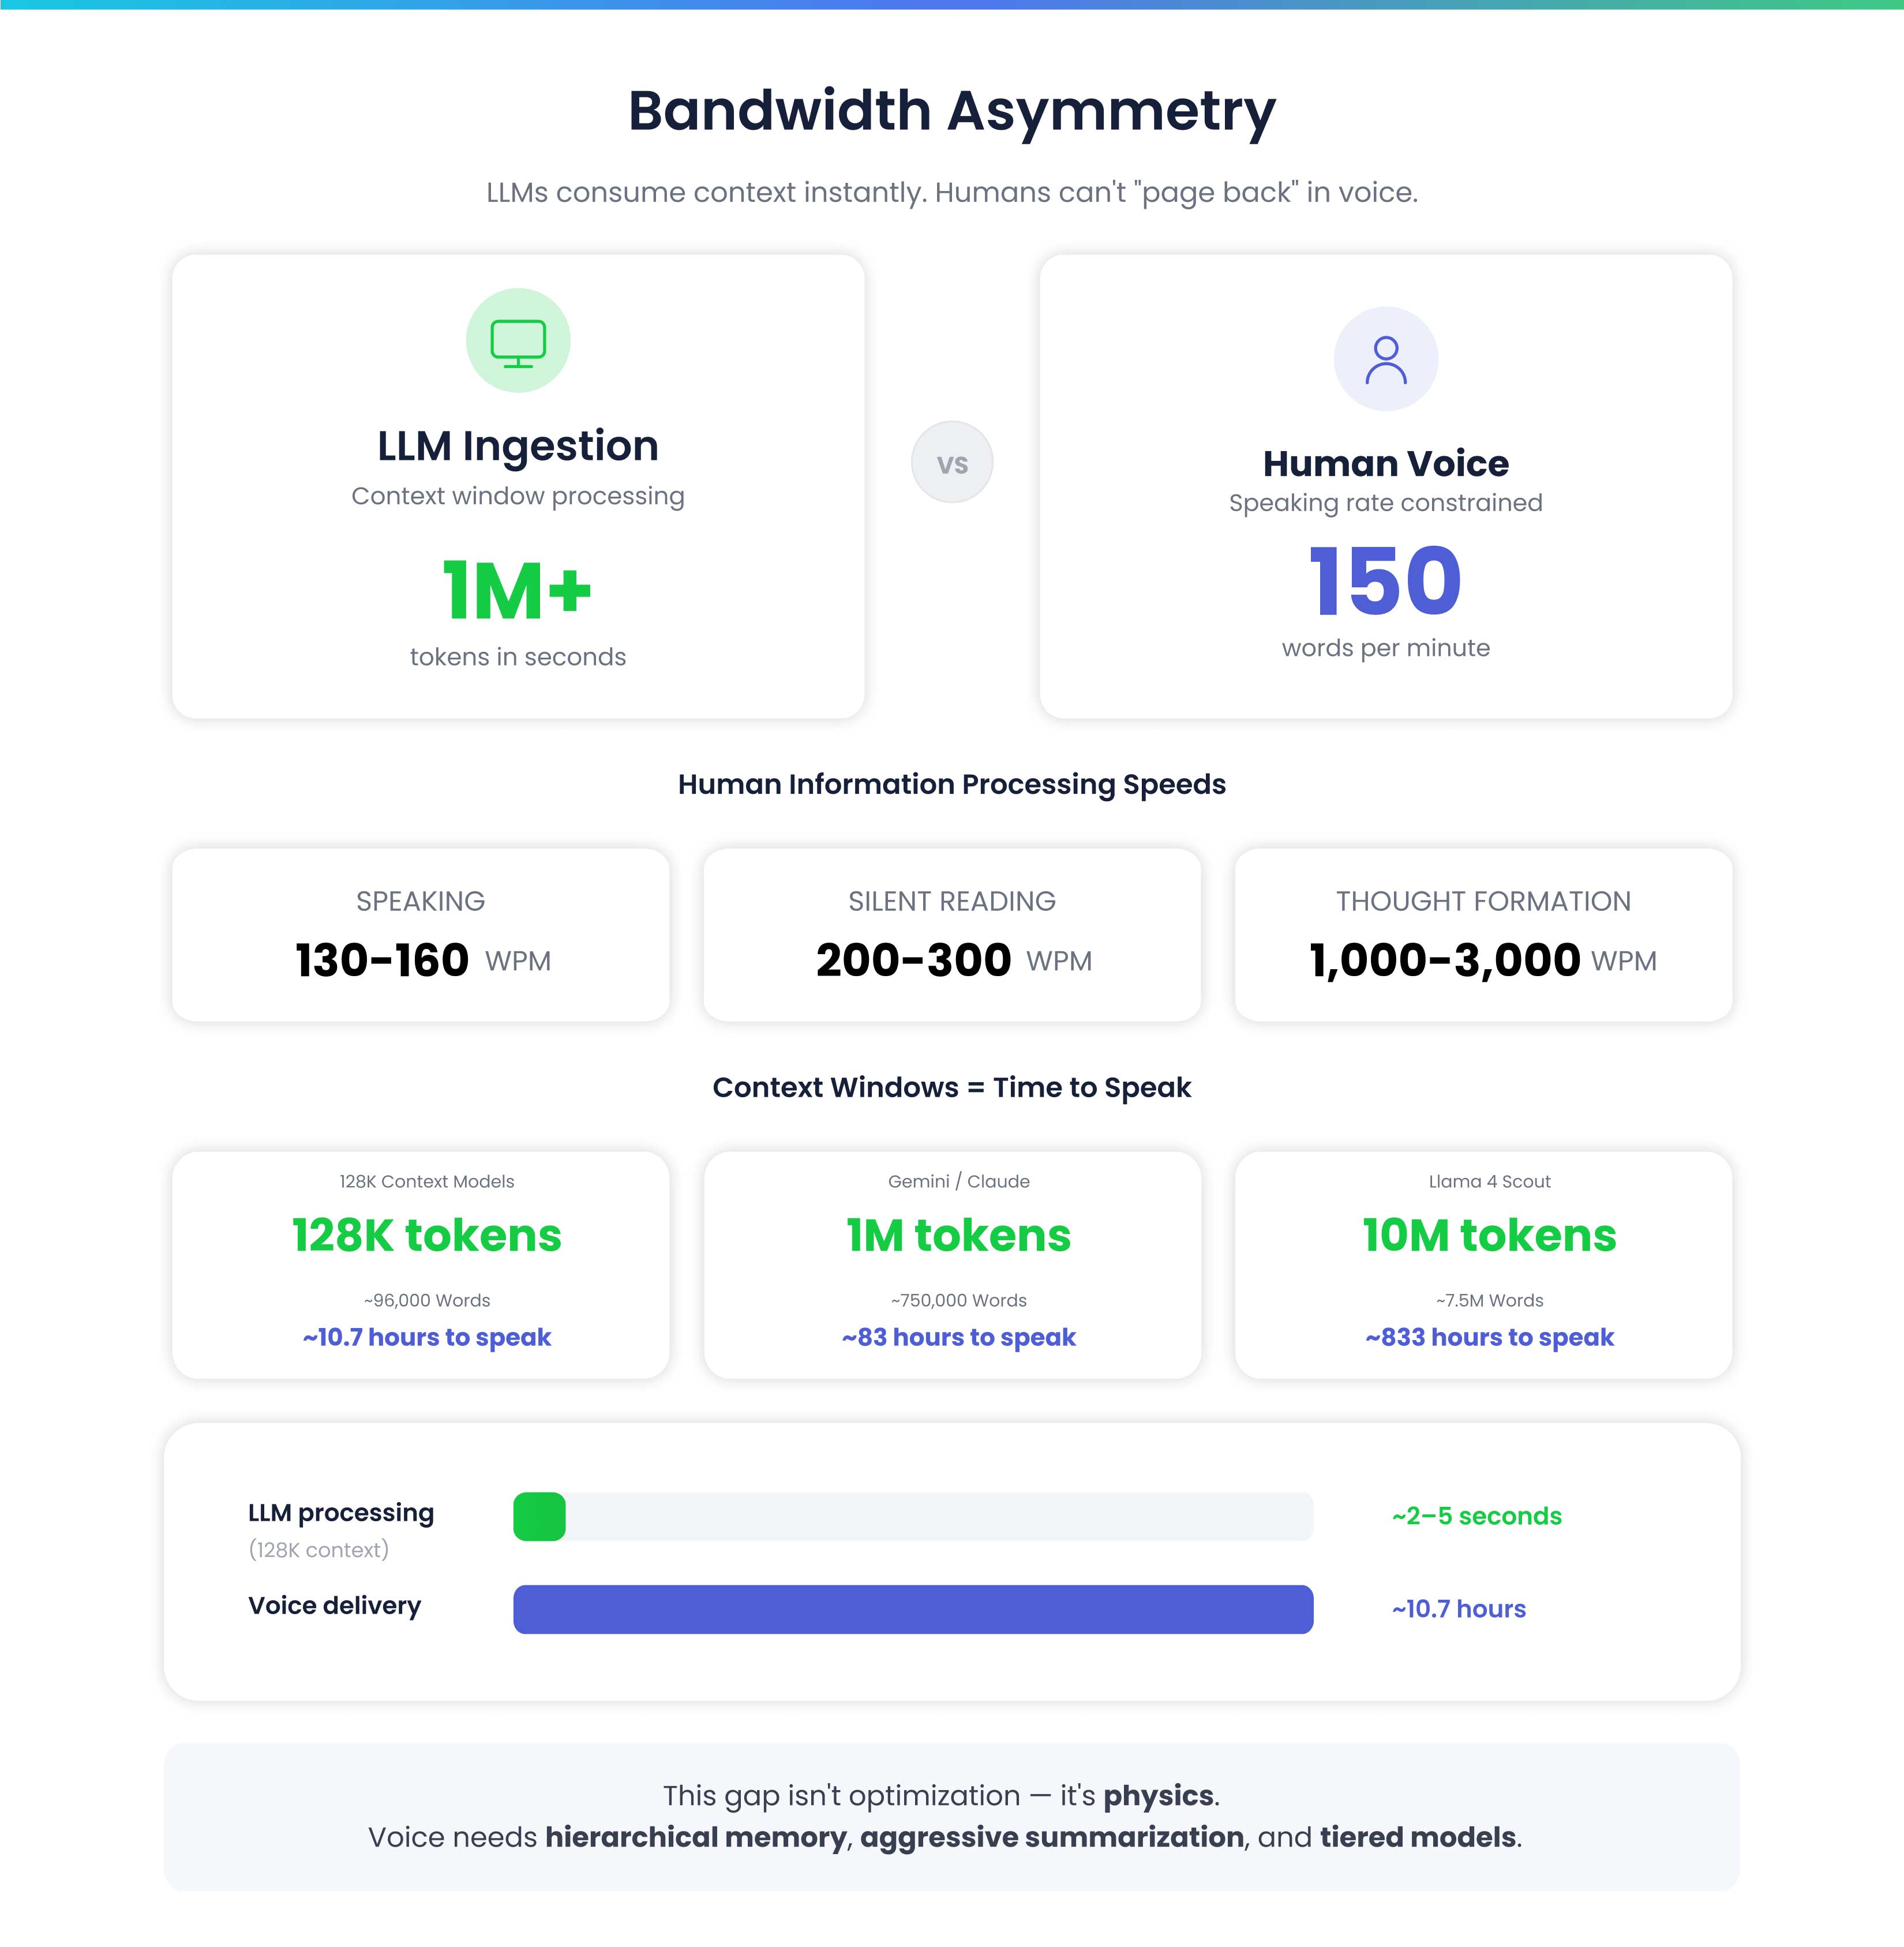
Task: Click the (128K context) note
Action: tap(319, 1550)
